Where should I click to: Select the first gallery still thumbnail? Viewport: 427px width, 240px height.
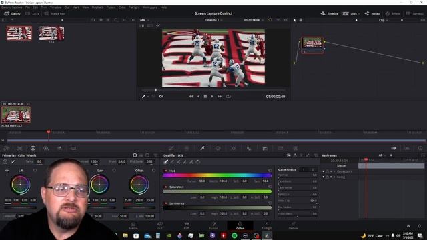19,33
